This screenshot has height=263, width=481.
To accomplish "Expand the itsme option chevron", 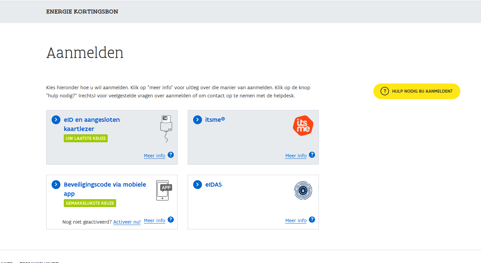I will pos(197,120).
